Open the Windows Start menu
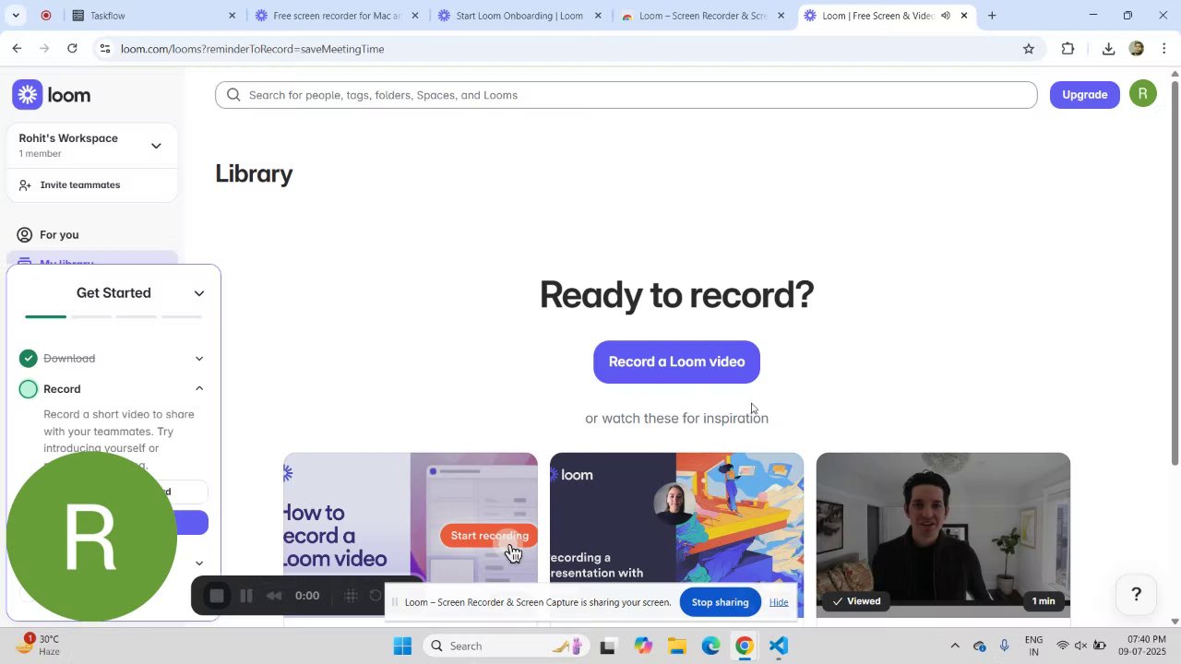 pos(402,646)
